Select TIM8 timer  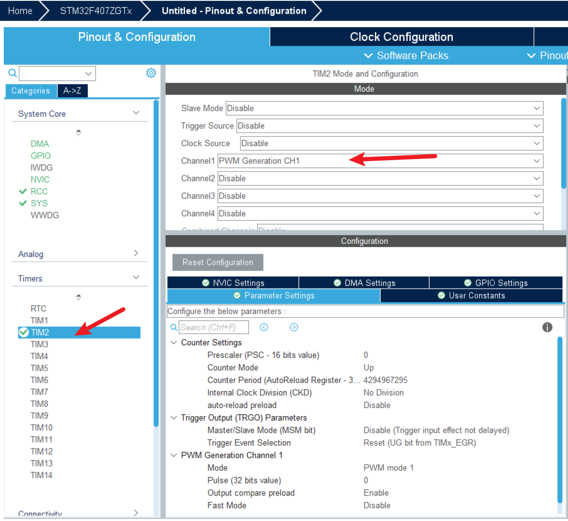click(x=39, y=404)
